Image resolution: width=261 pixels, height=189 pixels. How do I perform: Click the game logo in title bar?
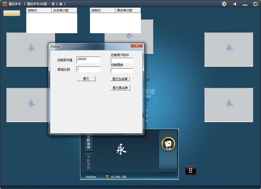5,4
